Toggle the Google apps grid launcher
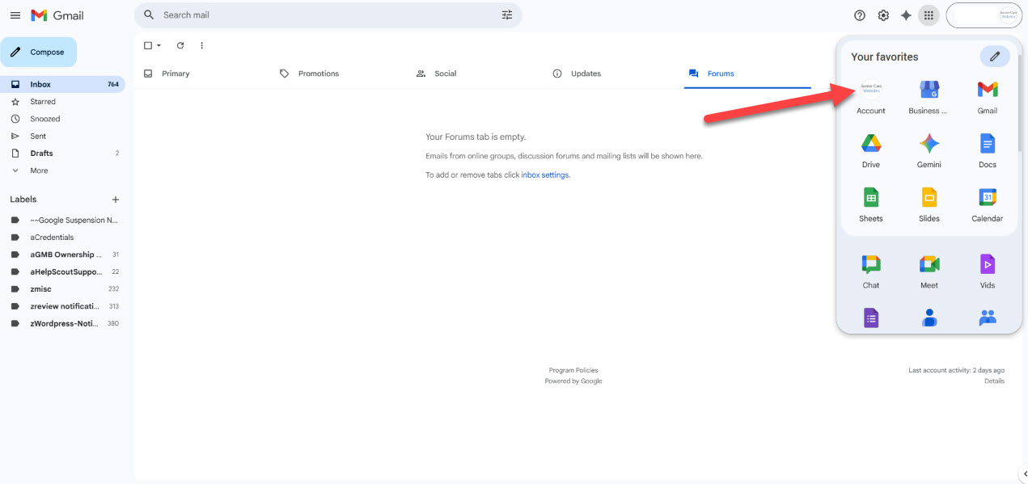The image size is (1028, 484). pyautogui.click(x=929, y=15)
